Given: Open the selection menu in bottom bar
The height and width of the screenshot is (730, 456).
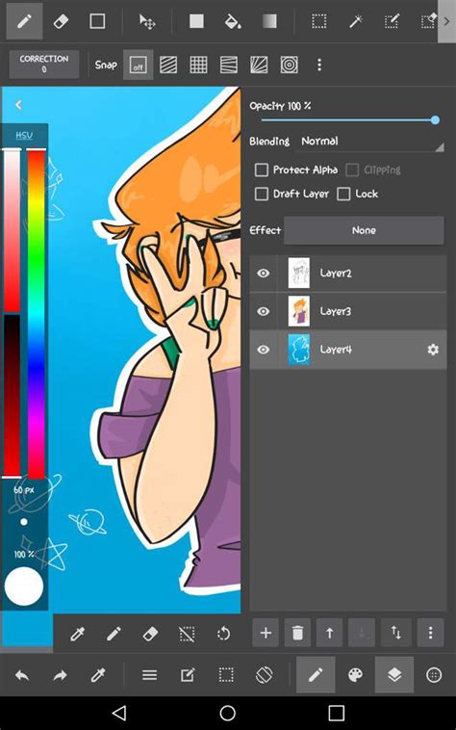Looking at the screenshot, I should pyautogui.click(x=226, y=675).
